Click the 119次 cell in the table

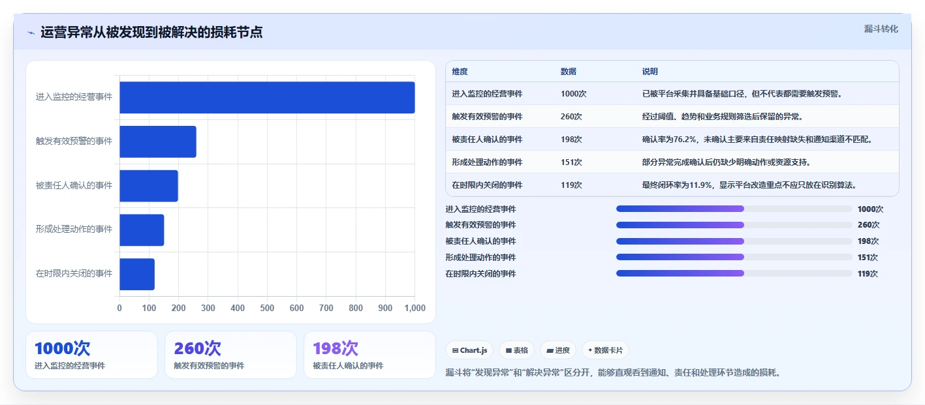pos(571,185)
